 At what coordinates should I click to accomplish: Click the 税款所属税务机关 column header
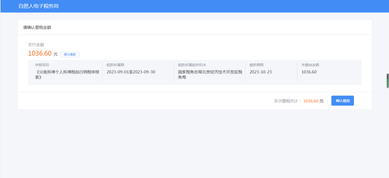(x=192, y=65)
